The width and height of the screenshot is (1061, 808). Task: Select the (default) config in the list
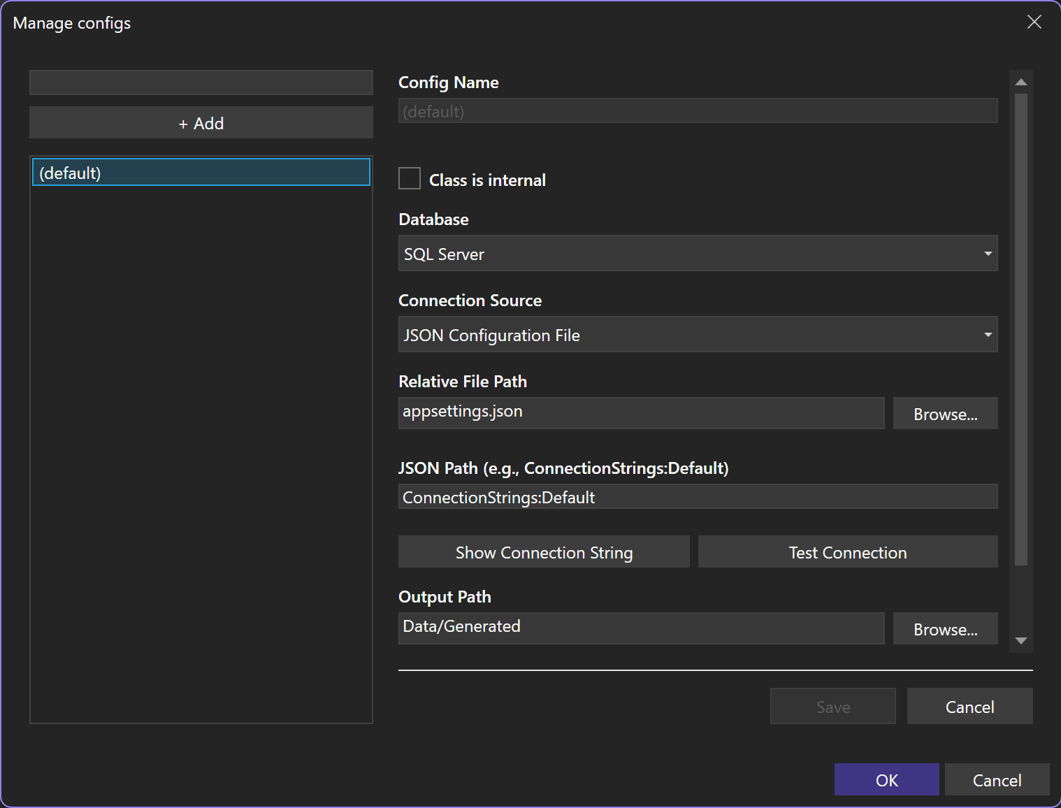pos(201,173)
